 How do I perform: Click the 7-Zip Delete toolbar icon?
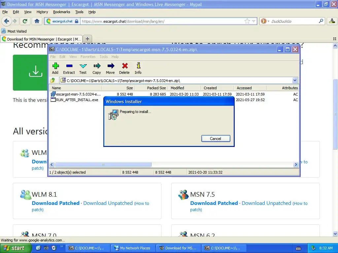pyautogui.click(x=124, y=66)
